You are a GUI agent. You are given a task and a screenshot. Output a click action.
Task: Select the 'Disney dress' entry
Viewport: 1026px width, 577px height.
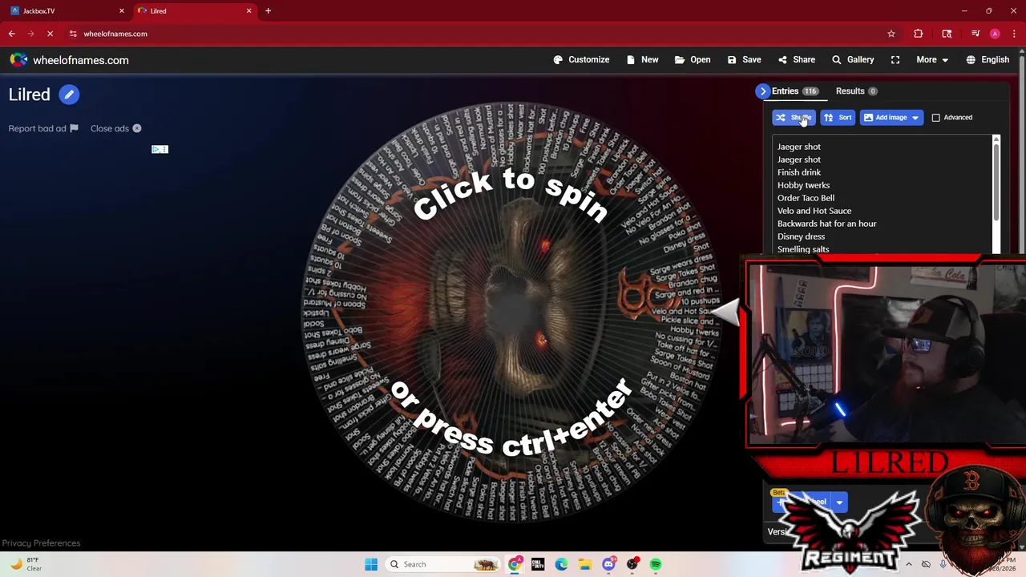point(801,236)
